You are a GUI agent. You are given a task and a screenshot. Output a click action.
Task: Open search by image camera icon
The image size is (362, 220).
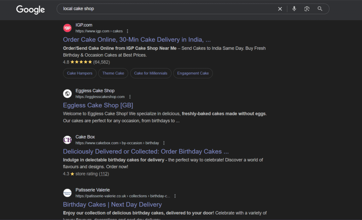[307, 9]
